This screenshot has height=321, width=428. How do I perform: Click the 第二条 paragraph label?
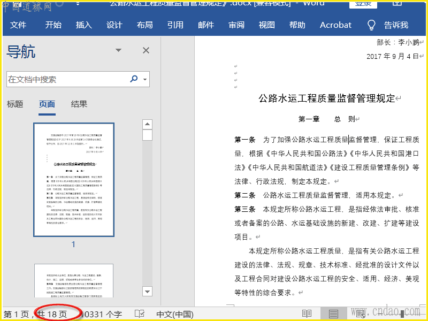245,195
